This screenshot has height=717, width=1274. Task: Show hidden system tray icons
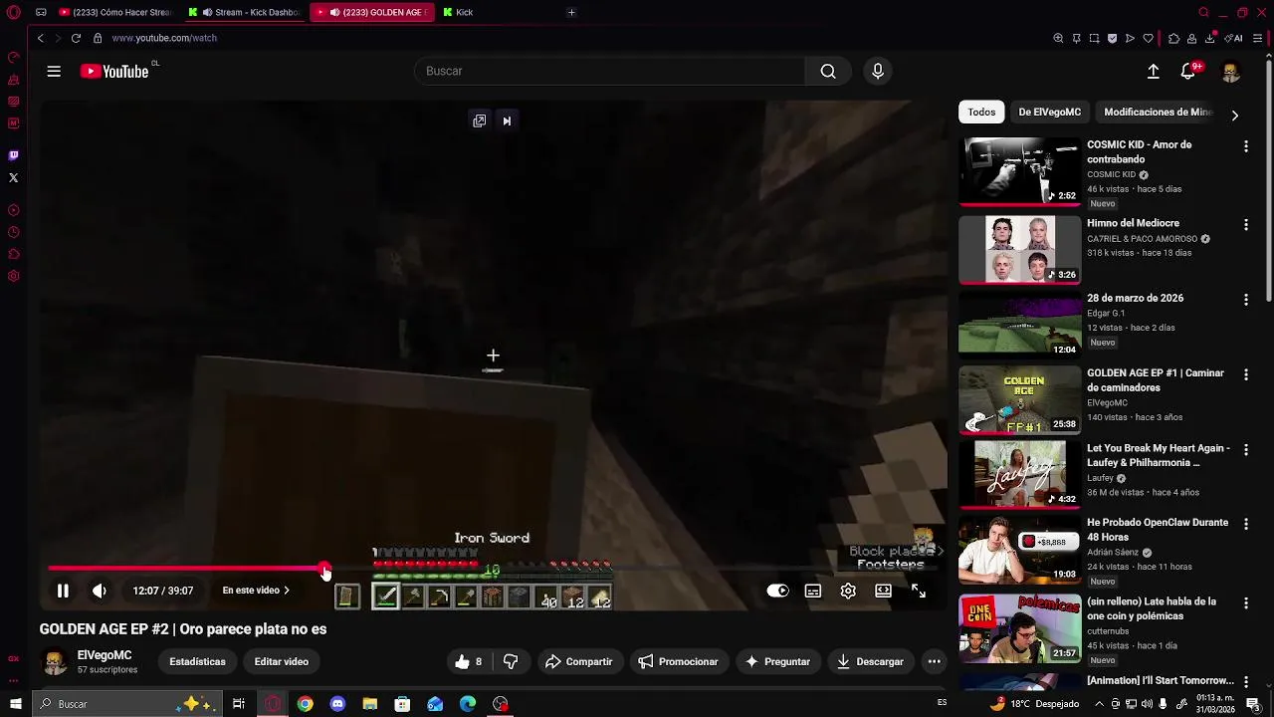1101,704
